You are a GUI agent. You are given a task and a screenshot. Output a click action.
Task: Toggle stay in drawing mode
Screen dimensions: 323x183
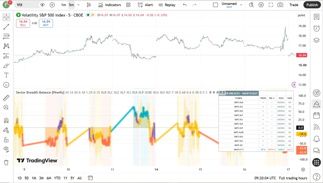tap(6, 130)
